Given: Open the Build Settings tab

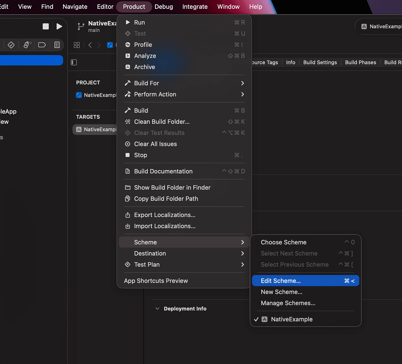Looking at the screenshot, I should [x=320, y=63].
